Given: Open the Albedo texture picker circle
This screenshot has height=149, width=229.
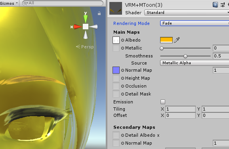Looking at the screenshot, I should coord(123,40).
